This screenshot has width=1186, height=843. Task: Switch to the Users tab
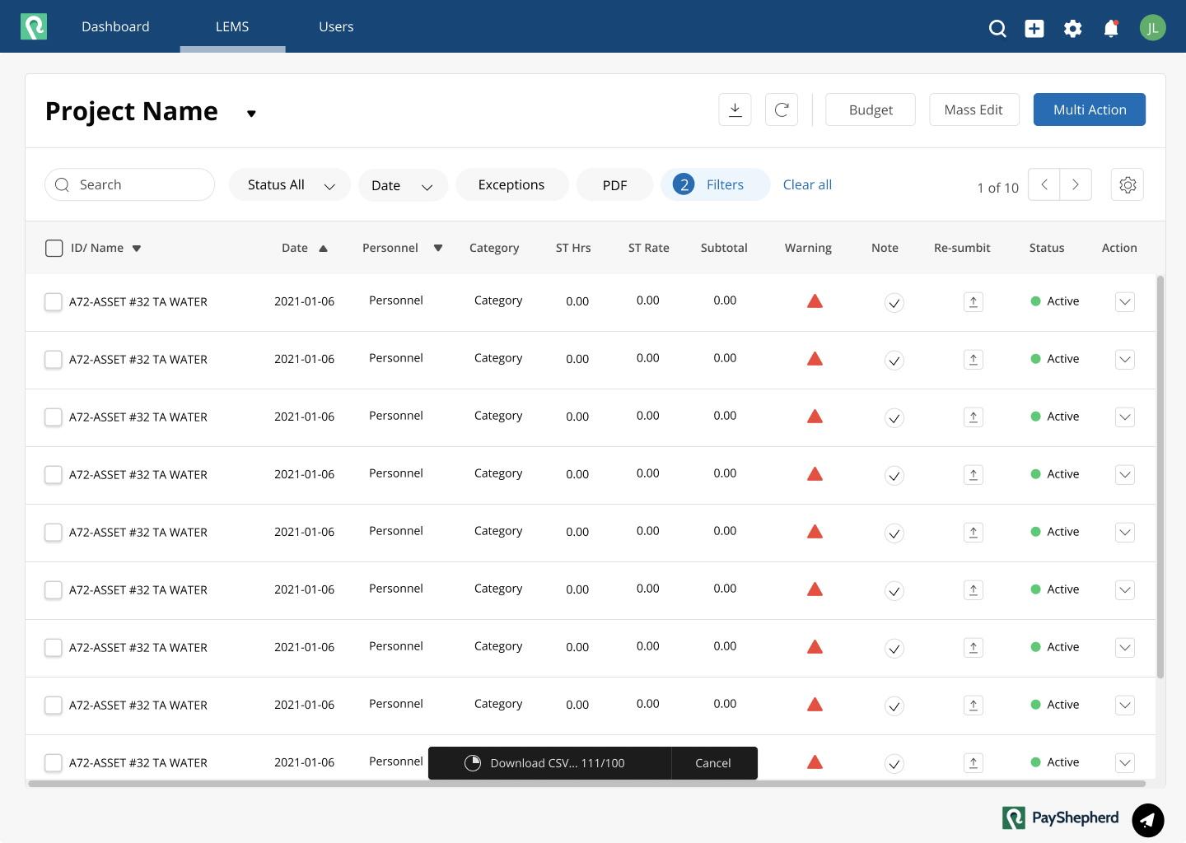pos(336,26)
